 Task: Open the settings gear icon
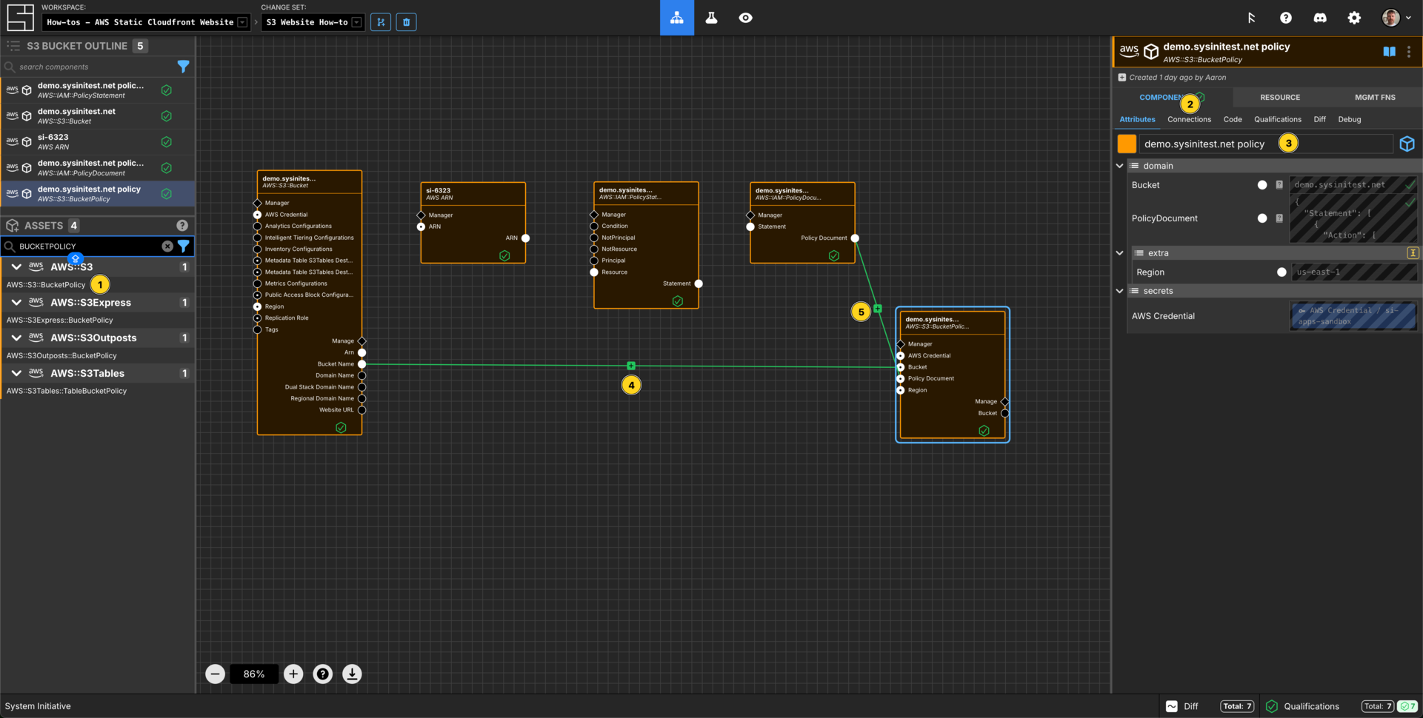tap(1354, 18)
